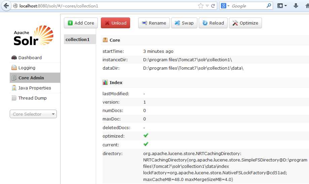View the Thread Dump page
This screenshot has height=184, width=309.
point(32,98)
